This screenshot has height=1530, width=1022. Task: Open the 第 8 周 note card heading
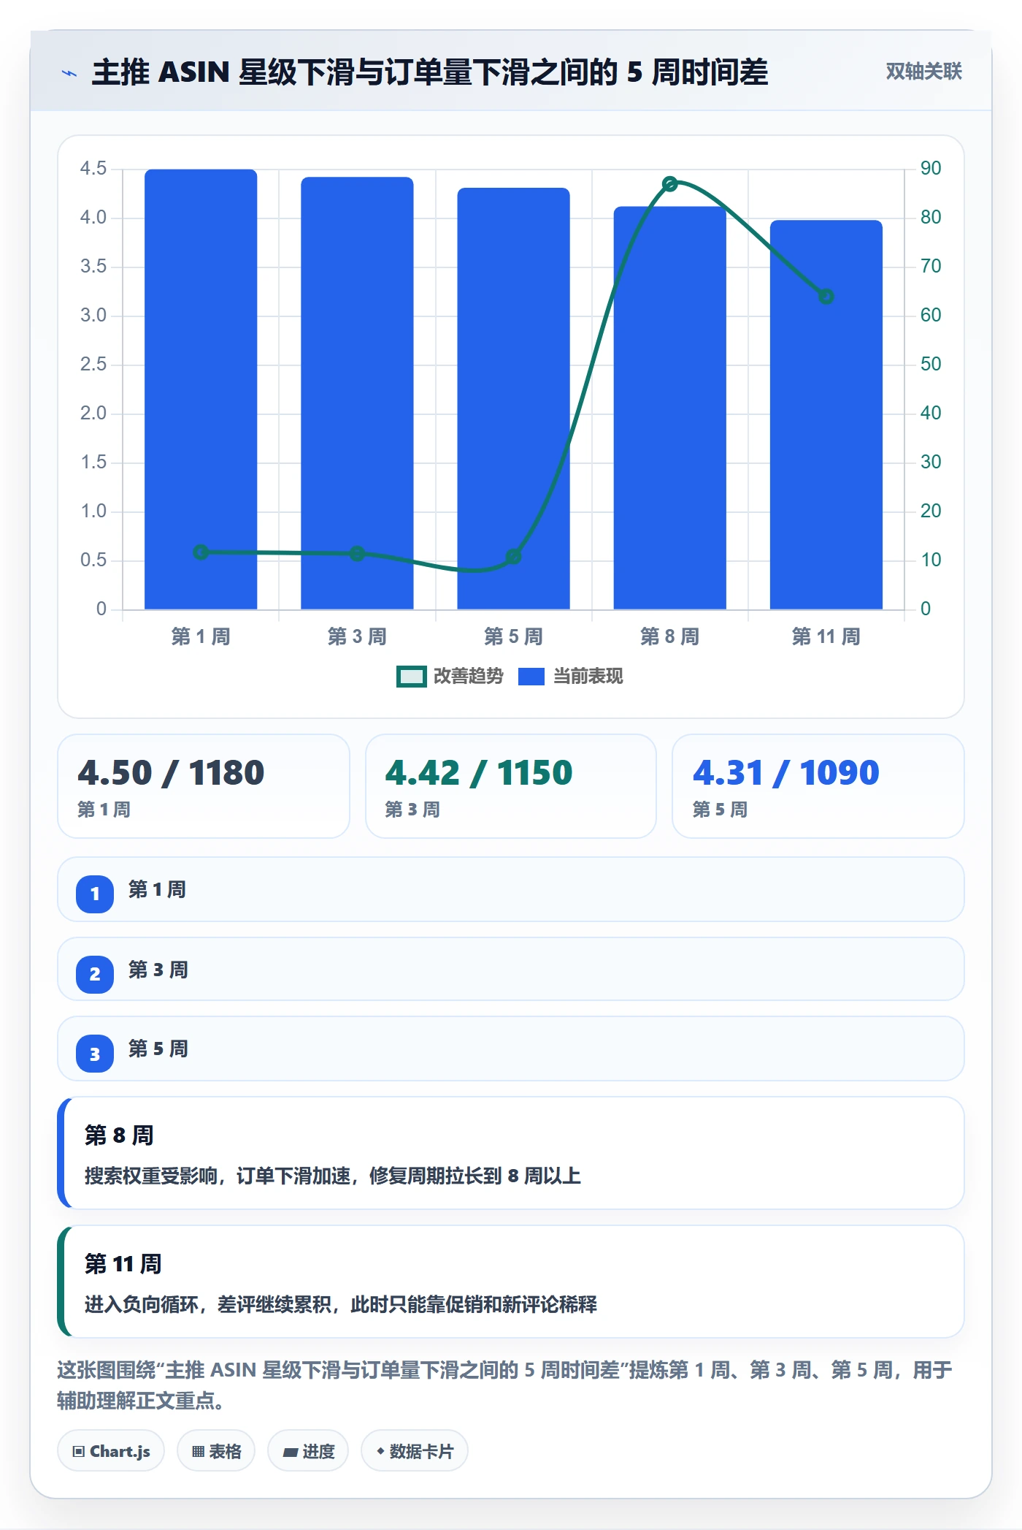[x=119, y=1135]
